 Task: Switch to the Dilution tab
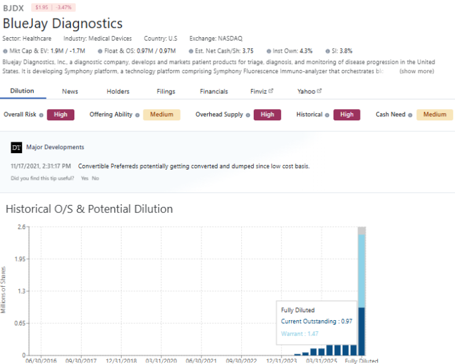[22, 91]
